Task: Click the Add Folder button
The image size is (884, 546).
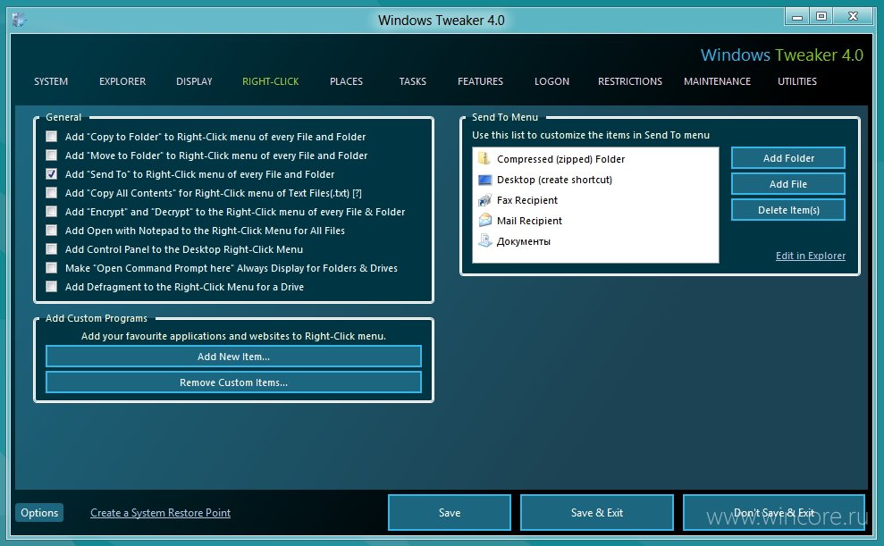Action: click(788, 158)
